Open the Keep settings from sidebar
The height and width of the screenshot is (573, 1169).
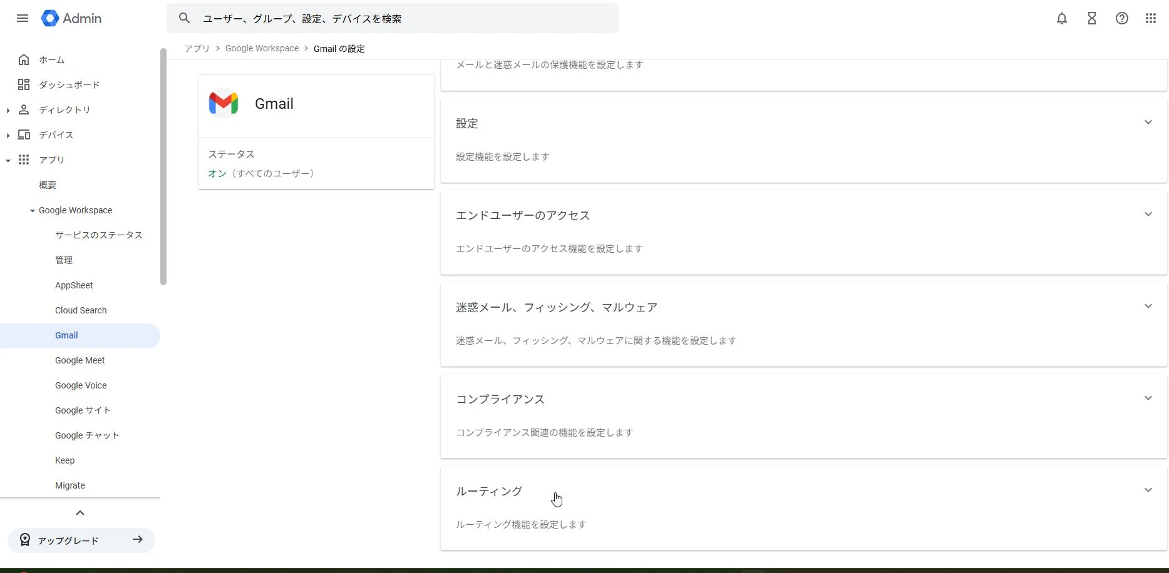(x=64, y=460)
